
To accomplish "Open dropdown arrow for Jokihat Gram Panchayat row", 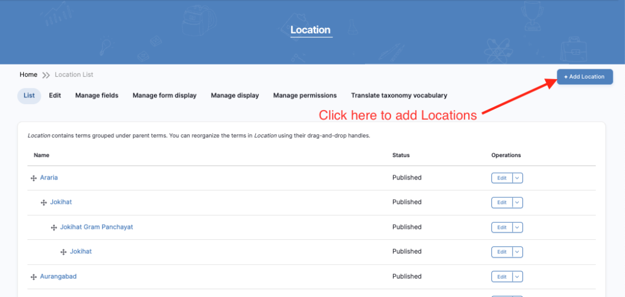I will tap(518, 227).
